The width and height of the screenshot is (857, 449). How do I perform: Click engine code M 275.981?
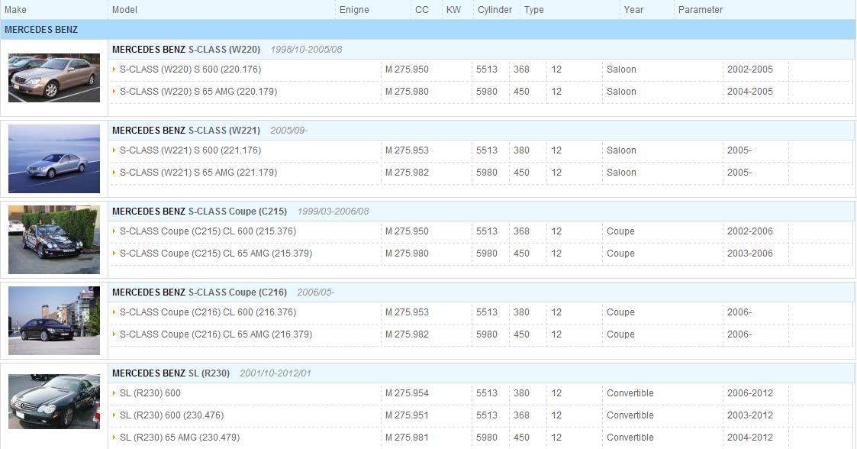[x=407, y=437]
